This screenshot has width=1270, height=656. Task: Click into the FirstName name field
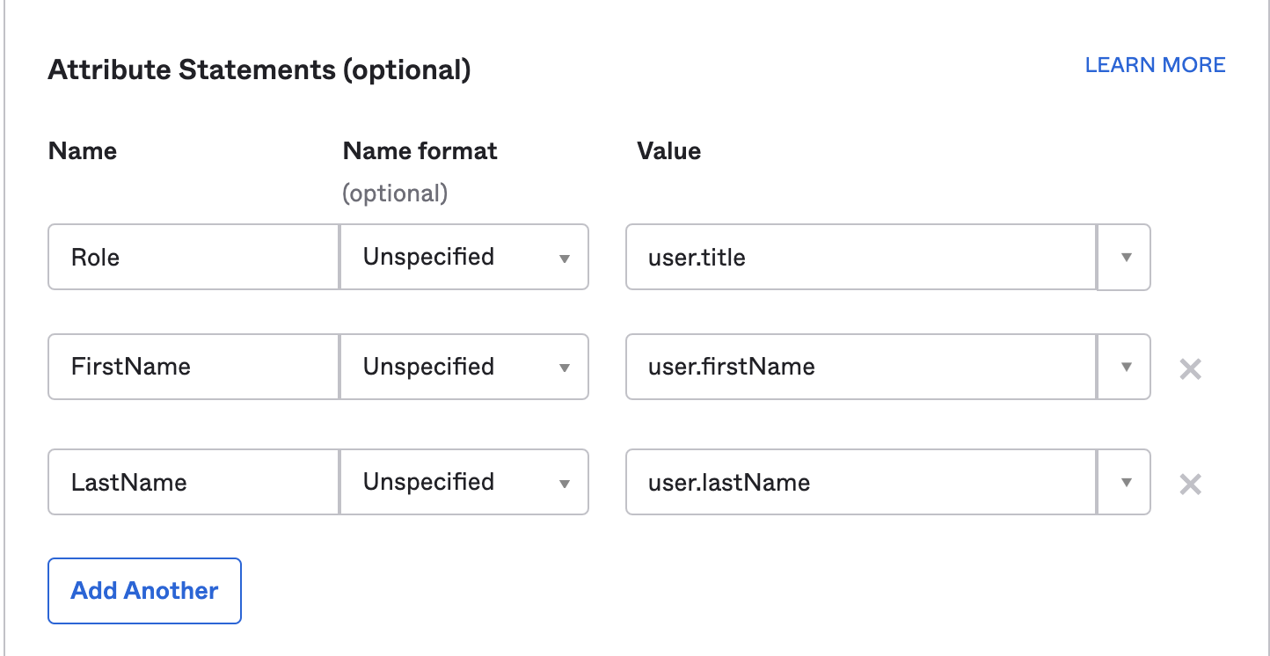pos(193,367)
